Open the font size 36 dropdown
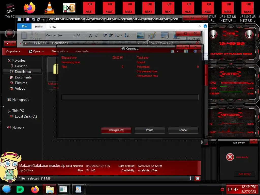The image size is (260, 195). (85, 35)
